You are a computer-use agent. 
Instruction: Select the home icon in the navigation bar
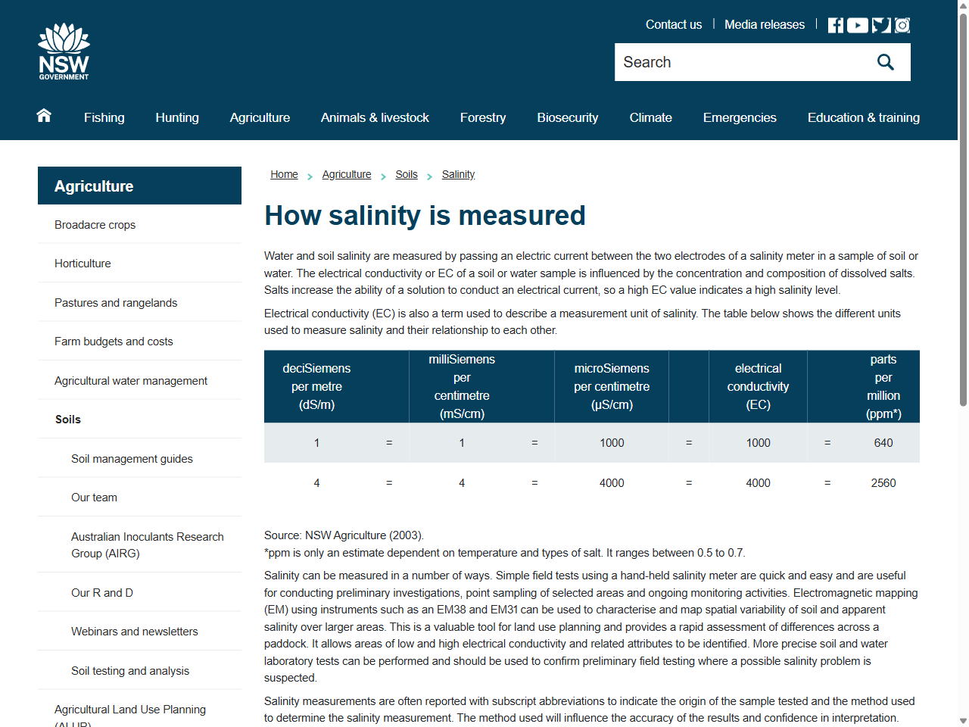tap(43, 117)
